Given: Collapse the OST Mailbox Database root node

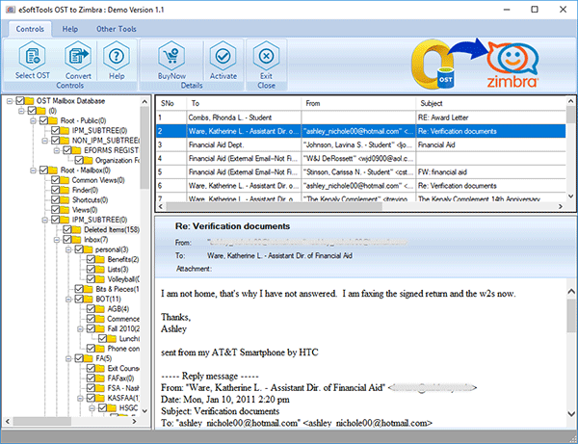Looking at the screenshot, I should pyautogui.click(x=10, y=101).
